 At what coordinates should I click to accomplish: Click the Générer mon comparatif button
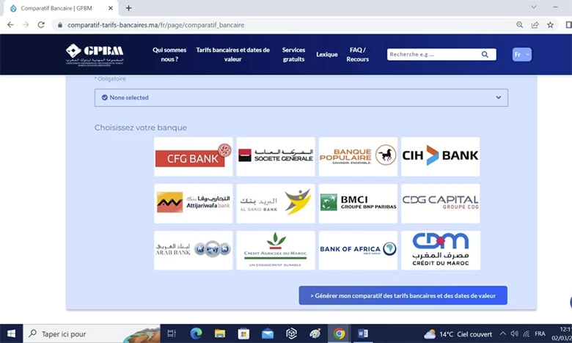tap(403, 295)
